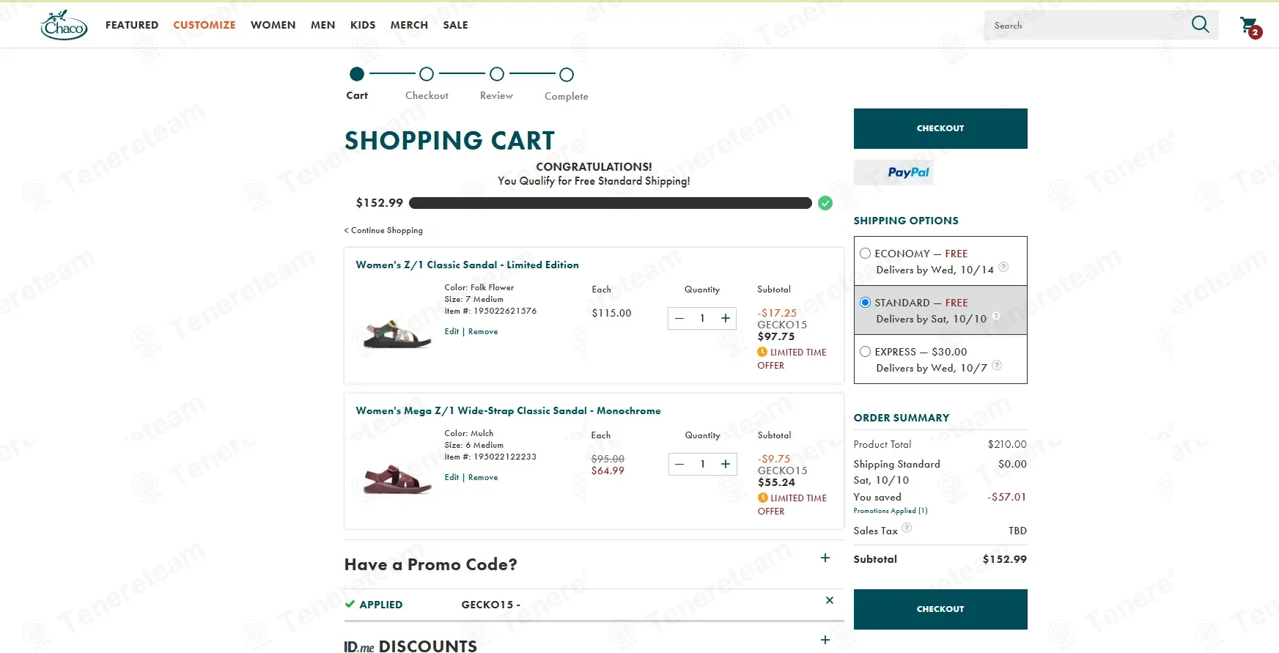Click the top Checkout button
This screenshot has height=653, width=1279.
pyautogui.click(x=940, y=128)
